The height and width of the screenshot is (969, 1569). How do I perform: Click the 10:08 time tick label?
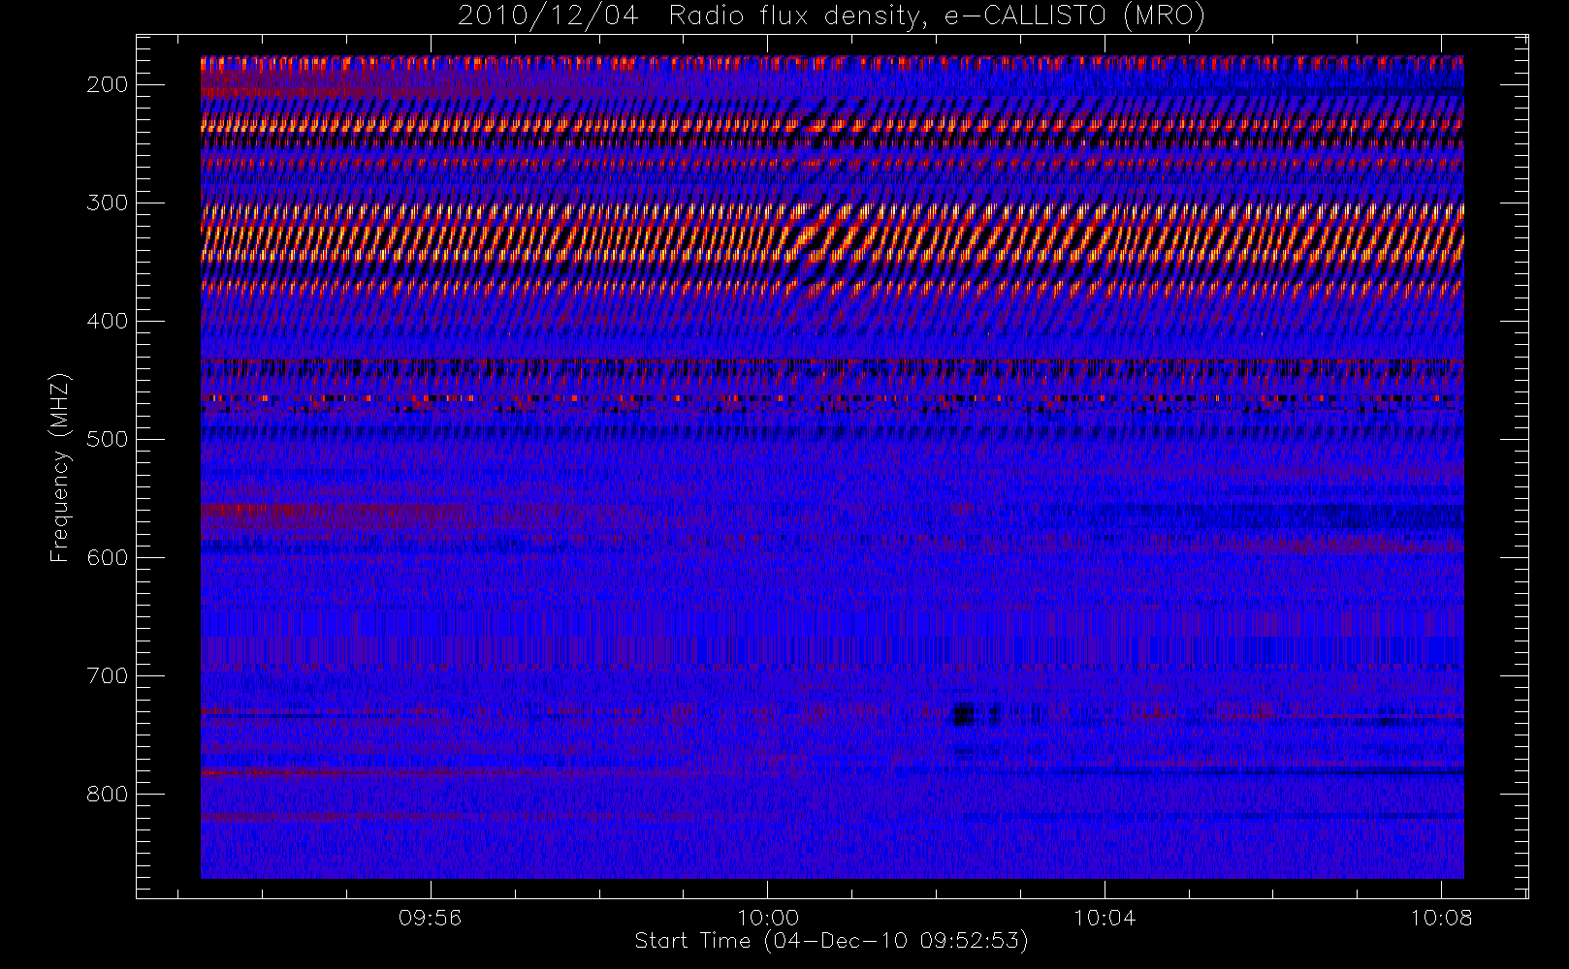1441,918
